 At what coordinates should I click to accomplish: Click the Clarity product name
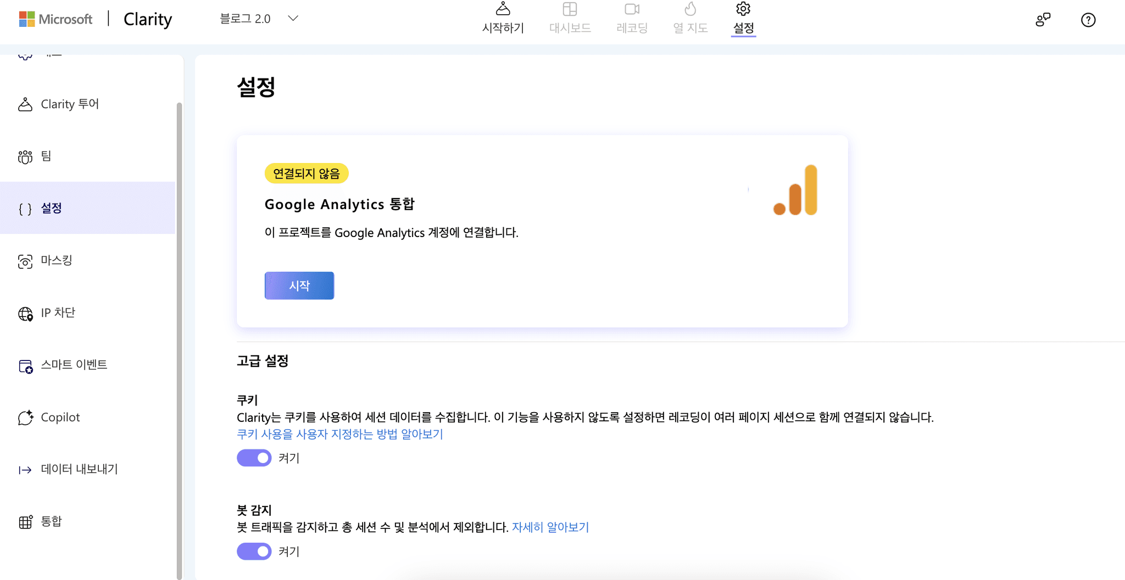[148, 19]
